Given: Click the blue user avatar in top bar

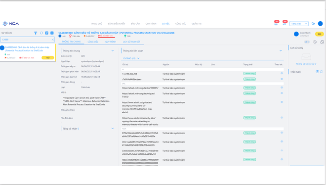Looking at the screenshot, I should tap(320, 24).
